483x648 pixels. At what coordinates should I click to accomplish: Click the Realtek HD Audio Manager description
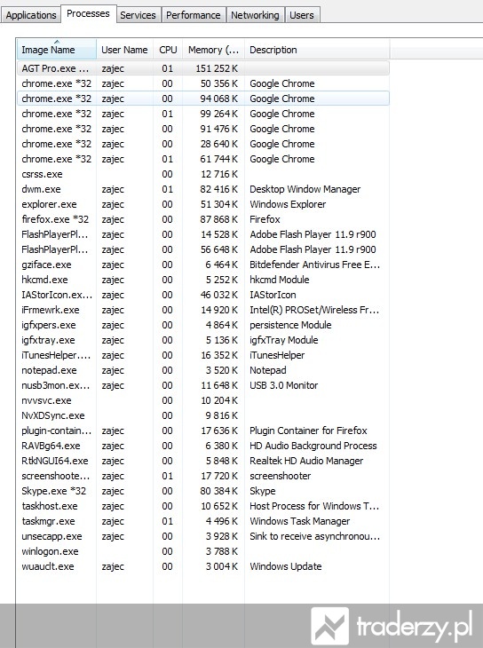[x=306, y=461]
